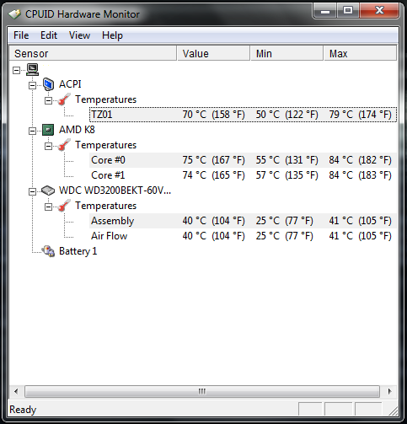
Task: Click the AMD K8 processor chip icon
Action: click(48, 130)
